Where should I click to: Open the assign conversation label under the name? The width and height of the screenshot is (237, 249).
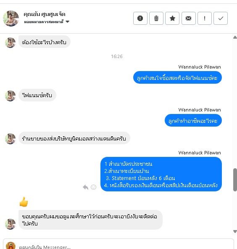click(44, 22)
